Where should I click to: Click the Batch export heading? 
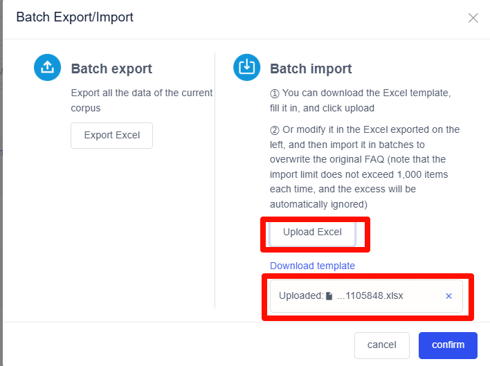[x=111, y=68]
